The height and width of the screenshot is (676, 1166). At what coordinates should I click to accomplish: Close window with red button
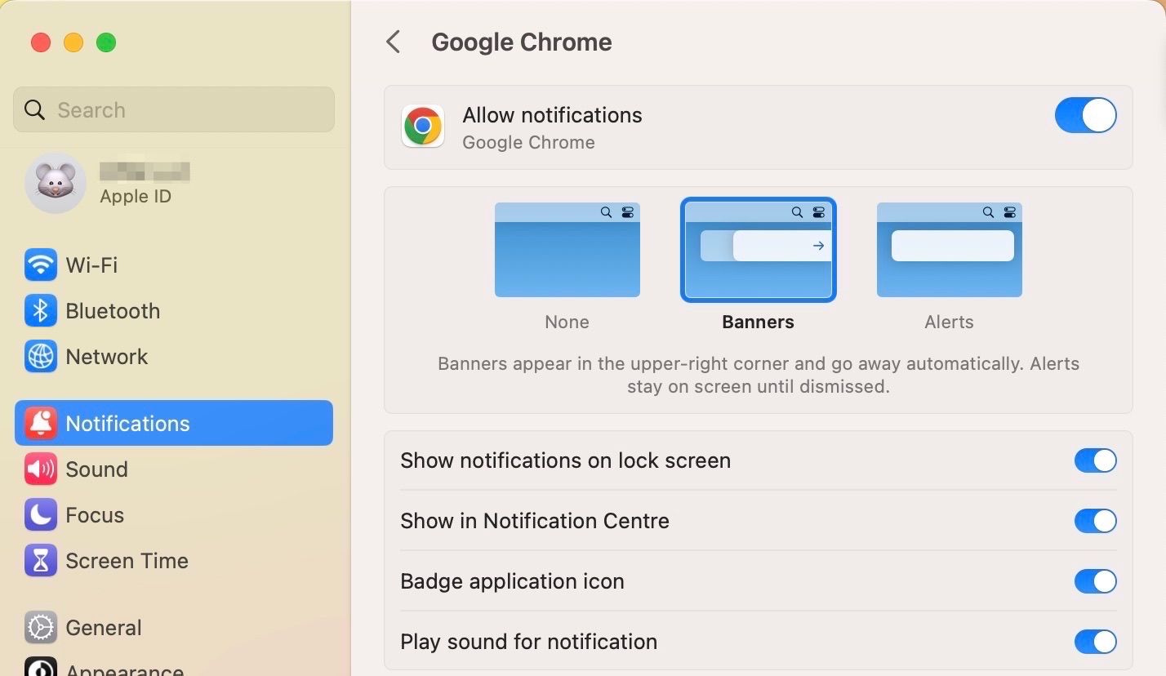41,42
